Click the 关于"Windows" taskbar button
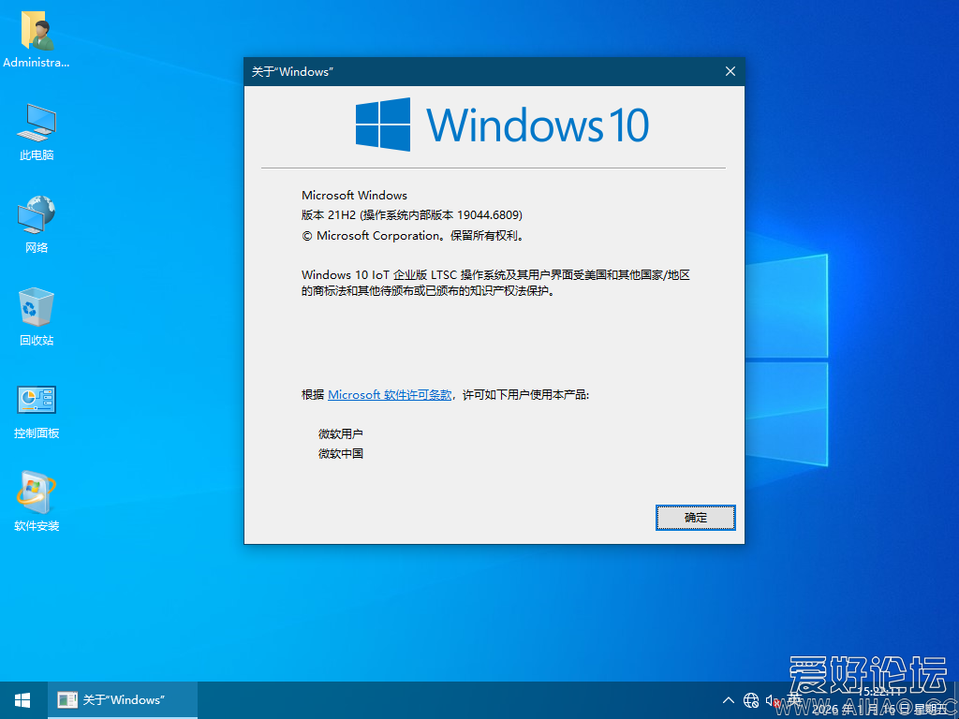Viewport: 959px width, 719px height. click(123, 700)
